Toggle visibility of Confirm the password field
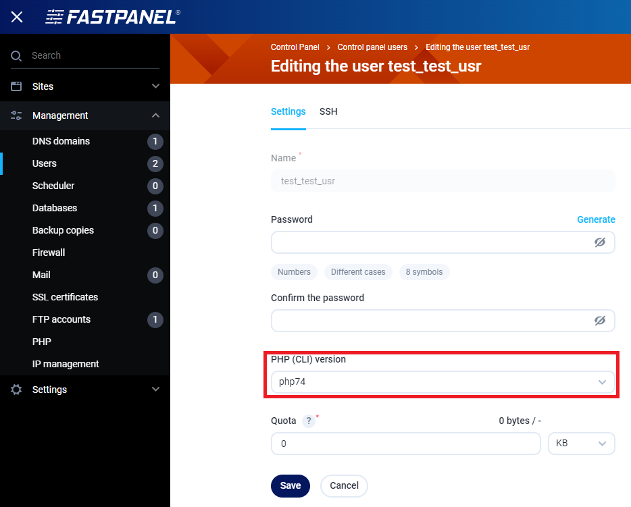631x507 pixels. click(599, 321)
